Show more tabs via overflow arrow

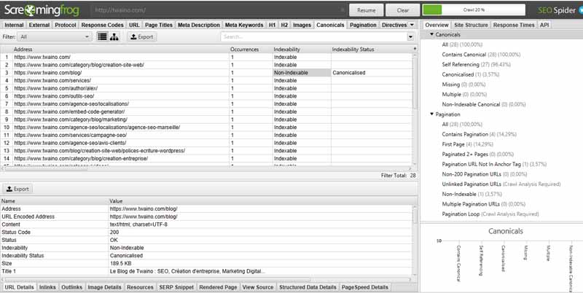(x=412, y=25)
